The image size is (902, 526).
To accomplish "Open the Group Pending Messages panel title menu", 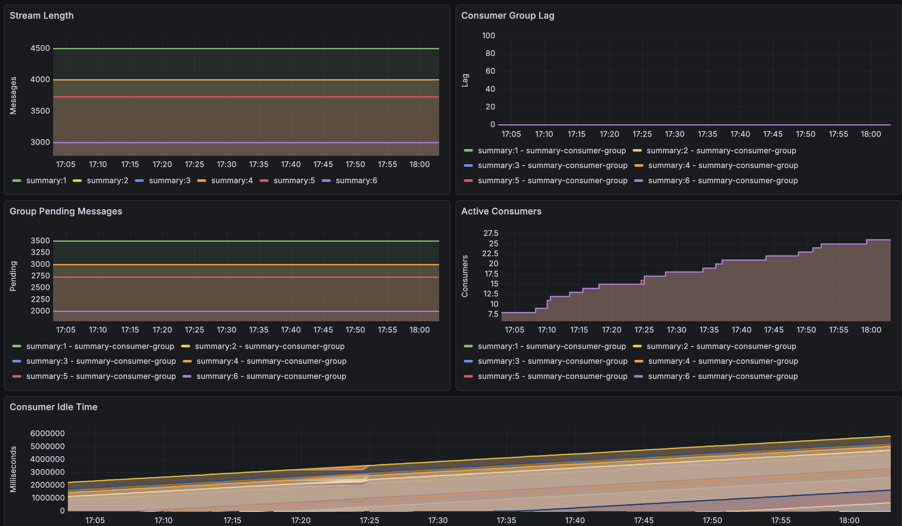I will pyautogui.click(x=66, y=211).
